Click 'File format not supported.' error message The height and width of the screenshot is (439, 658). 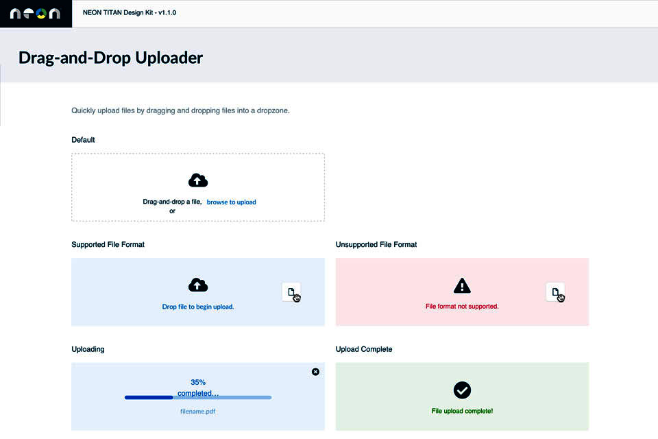coord(462,307)
